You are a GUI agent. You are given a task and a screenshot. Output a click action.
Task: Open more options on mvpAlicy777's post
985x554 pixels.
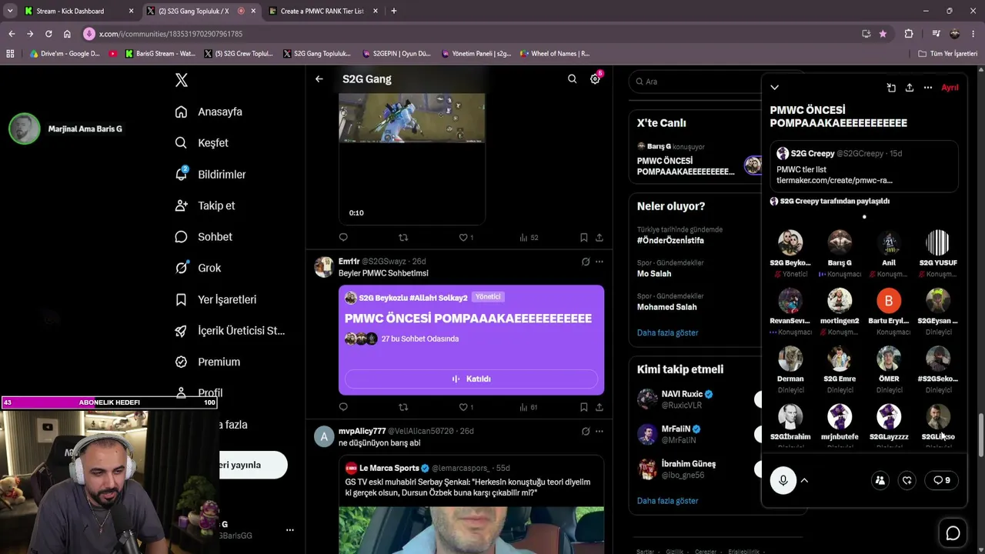(599, 432)
